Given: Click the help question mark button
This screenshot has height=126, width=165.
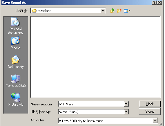Looking at the screenshot, I should pos(154,3).
